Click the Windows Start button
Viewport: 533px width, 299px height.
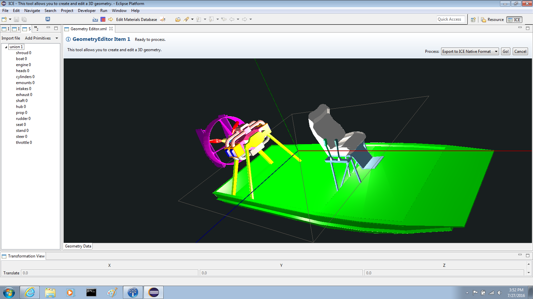tap(9, 293)
